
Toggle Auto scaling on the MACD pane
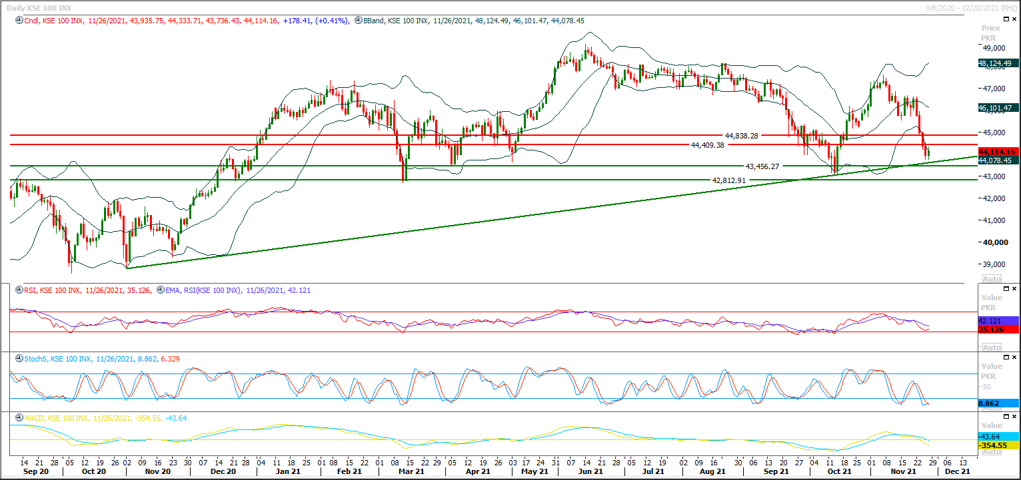click(992, 452)
